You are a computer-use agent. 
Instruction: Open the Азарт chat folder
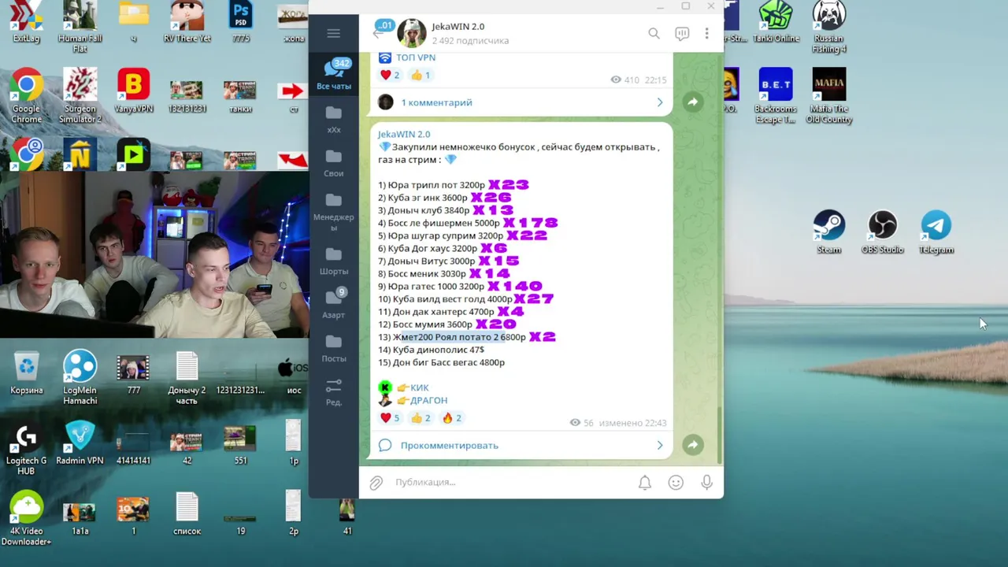click(x=333, y=304)
